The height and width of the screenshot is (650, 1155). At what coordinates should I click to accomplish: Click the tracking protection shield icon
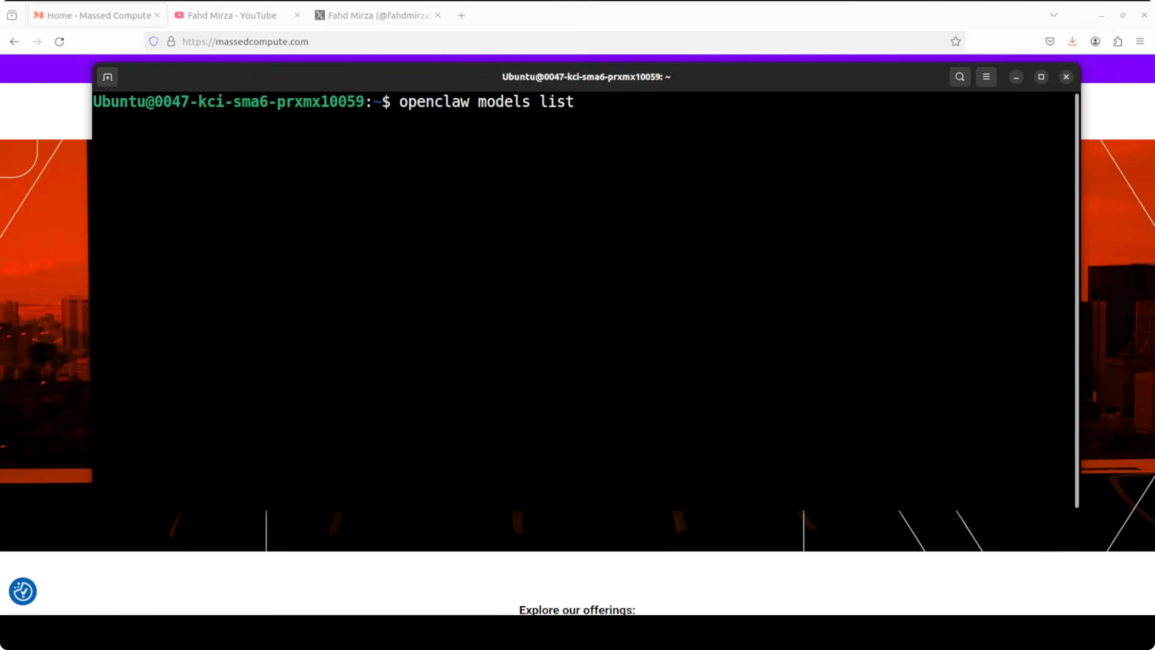154,42
